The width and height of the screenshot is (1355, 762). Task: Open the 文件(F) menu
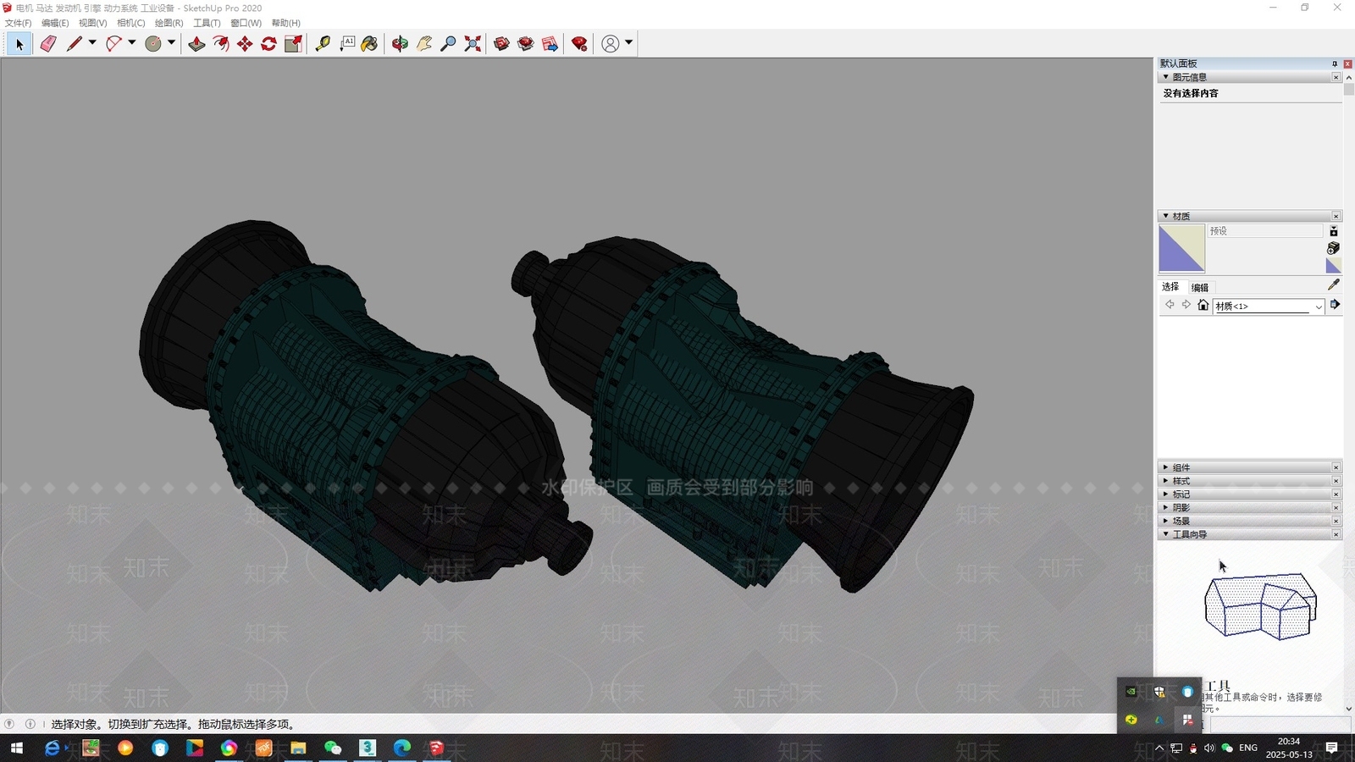point(19,23)
